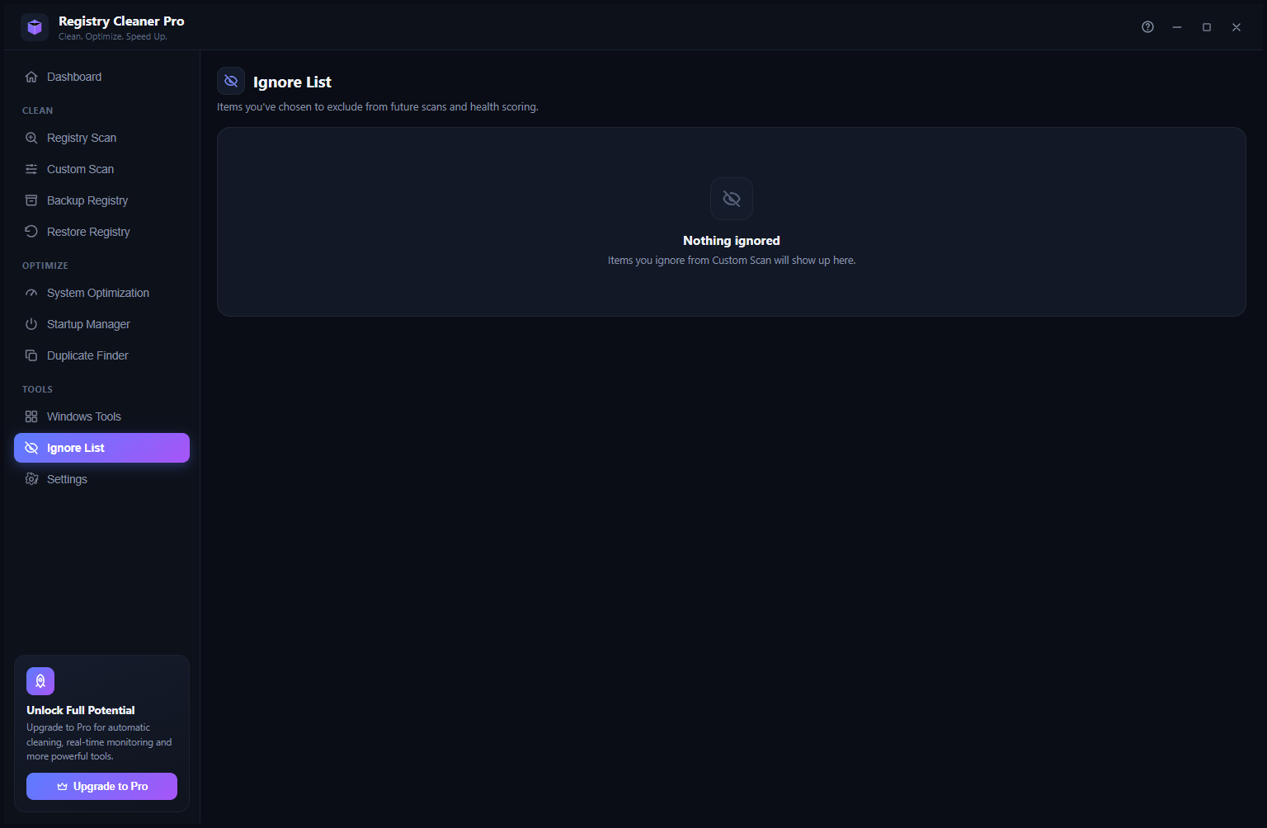Click the "Registry Cleaner Pro" app title
This screenshot has width=1267, height=828.
coord(121,21)
